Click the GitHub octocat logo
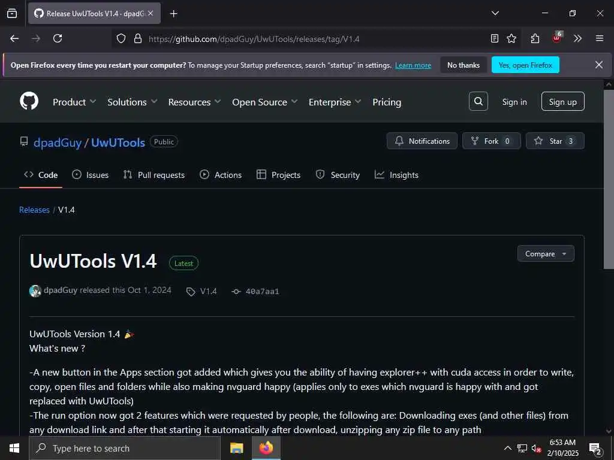614x460 pixels. point(29,101)
